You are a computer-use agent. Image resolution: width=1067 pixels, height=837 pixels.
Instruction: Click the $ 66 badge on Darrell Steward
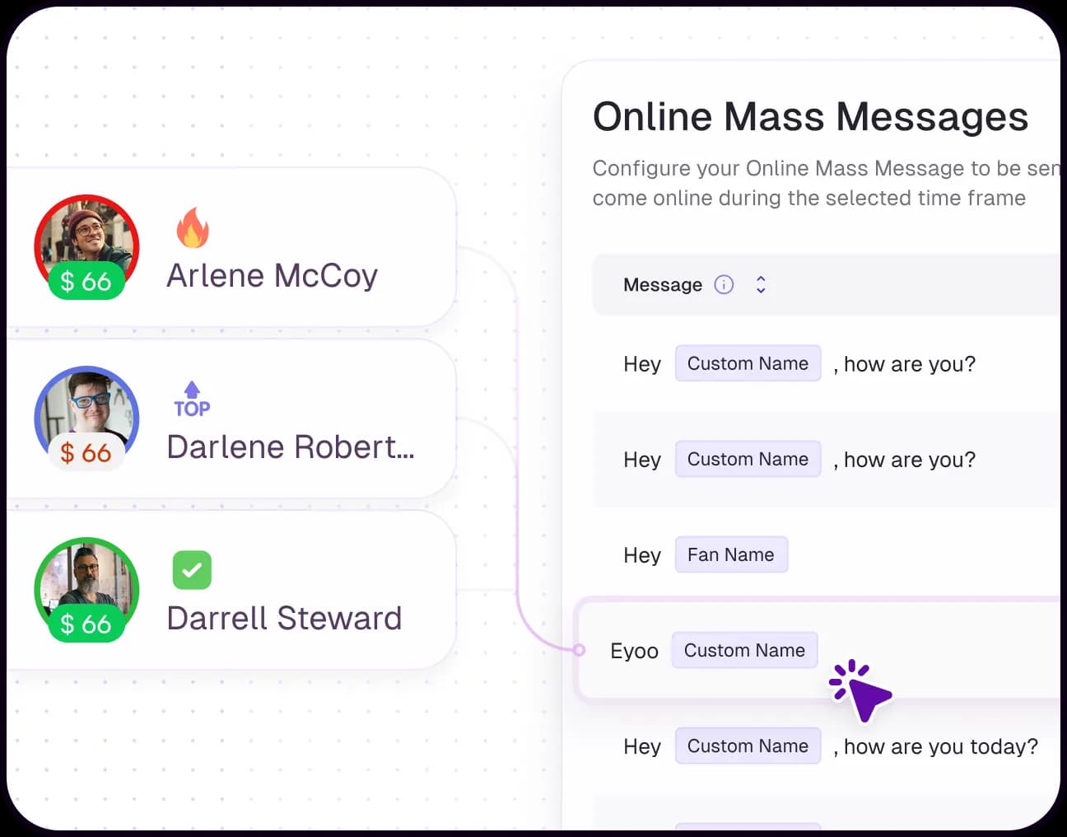pos(86,624)
